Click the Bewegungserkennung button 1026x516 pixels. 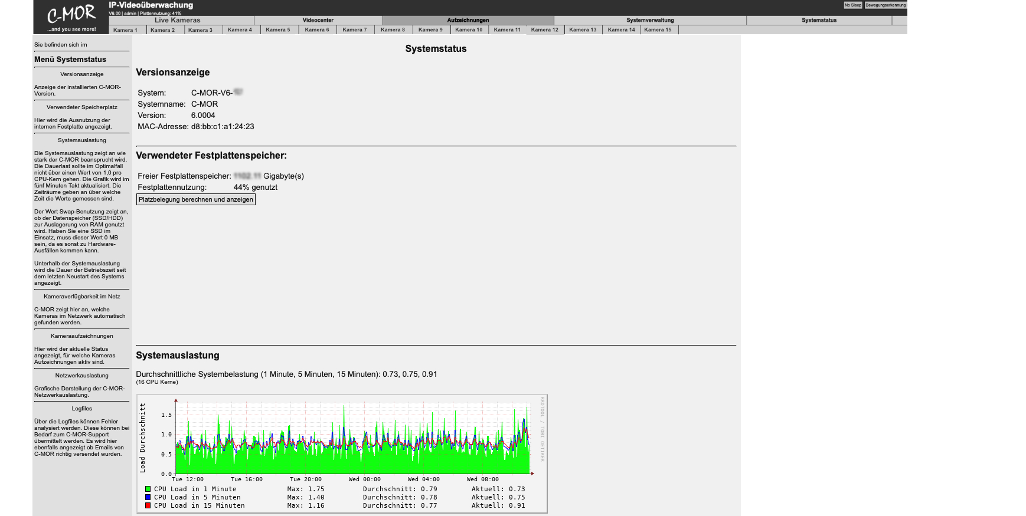[x=886, y=5]
